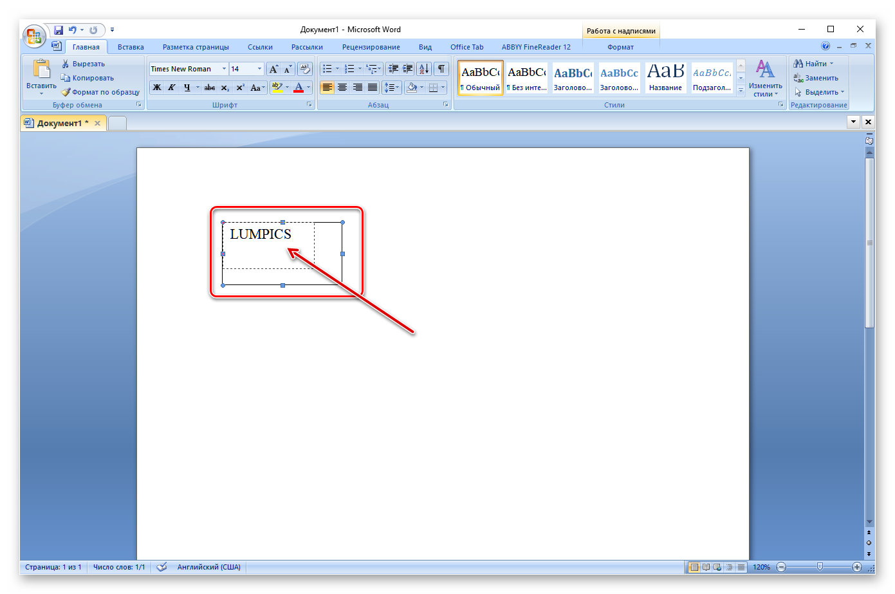The image size is (895, 594).
Task: Click the Clear Formatting eraser icon
Action: (305, 69)
